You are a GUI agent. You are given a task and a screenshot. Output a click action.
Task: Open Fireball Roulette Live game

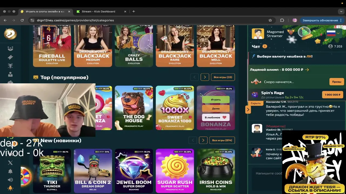click(x=52, y=46)
